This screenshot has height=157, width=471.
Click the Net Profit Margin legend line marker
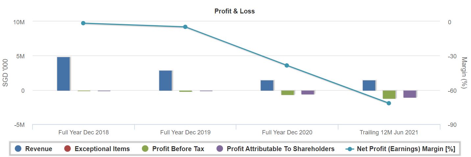[350, 149]
